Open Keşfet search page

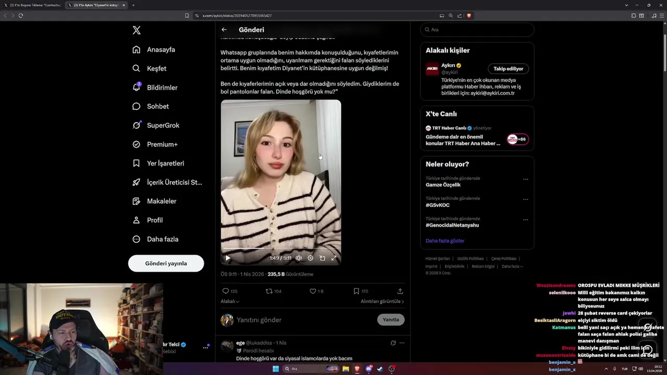coord(150,68)
